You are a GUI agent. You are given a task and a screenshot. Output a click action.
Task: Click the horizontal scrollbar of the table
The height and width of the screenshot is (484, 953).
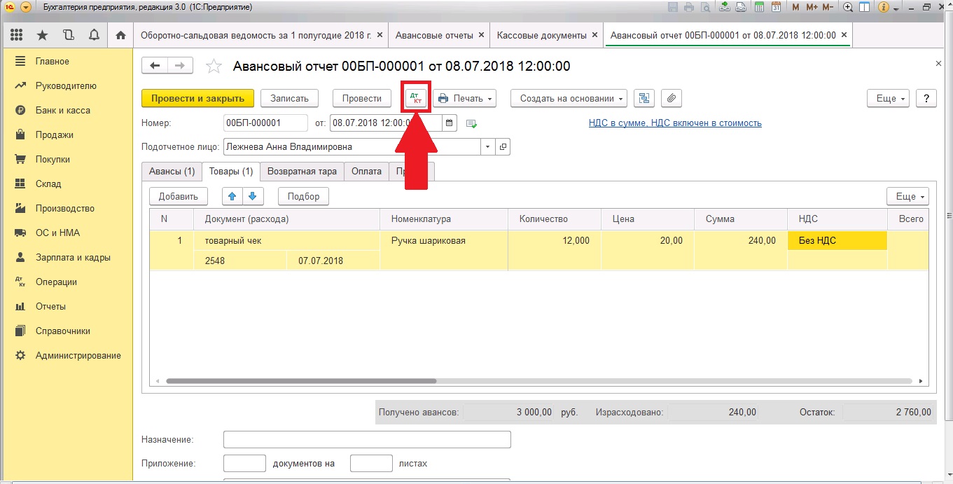click(x=301, y=381)
